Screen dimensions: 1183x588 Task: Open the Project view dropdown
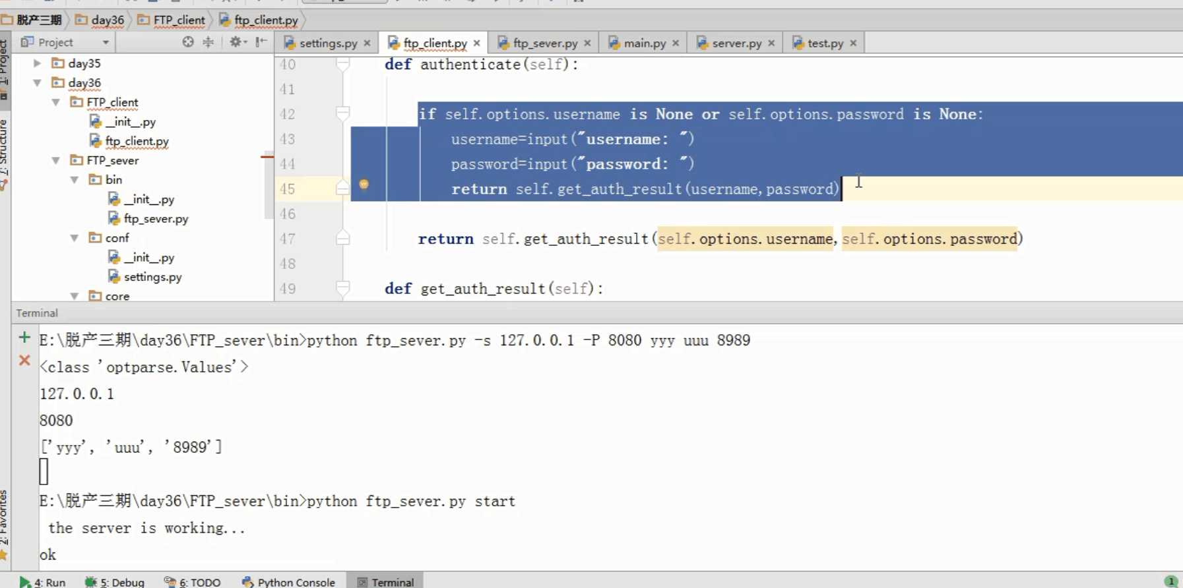(x=106, y=42)
